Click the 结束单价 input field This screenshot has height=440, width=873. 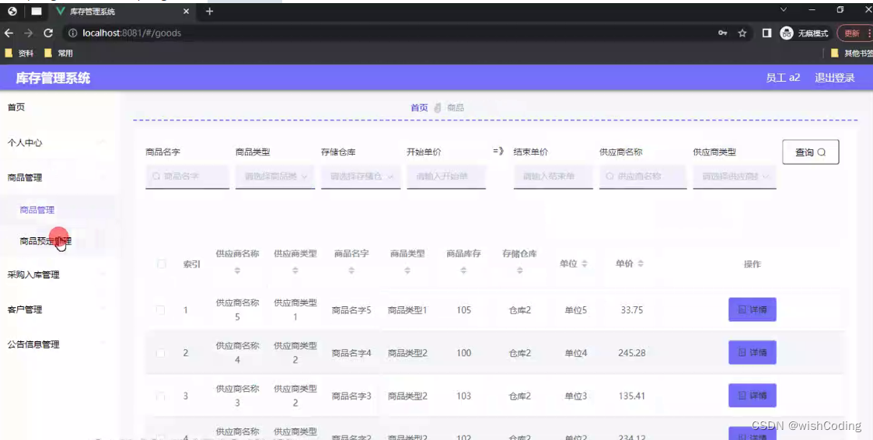(x=553, y=176)
